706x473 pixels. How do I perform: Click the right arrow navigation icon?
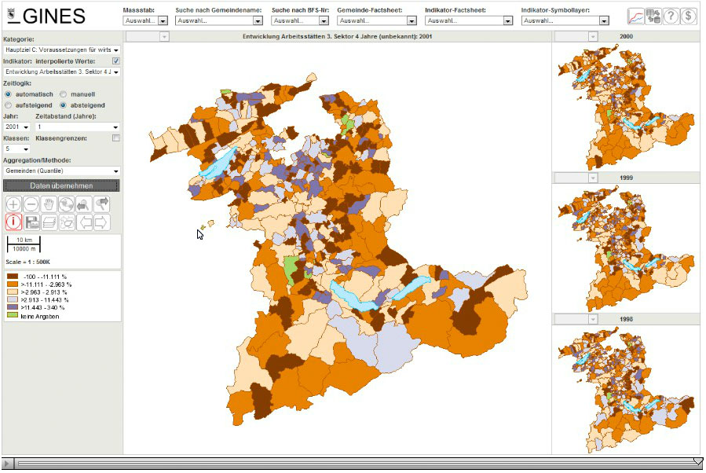[102, 222]
